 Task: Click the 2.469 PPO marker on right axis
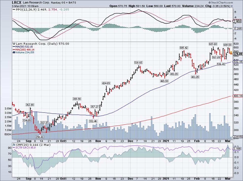(237, 21)
